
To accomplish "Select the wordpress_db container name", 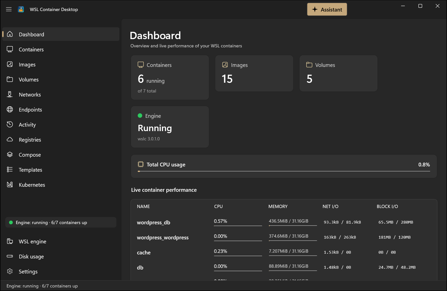I will 154,223.
